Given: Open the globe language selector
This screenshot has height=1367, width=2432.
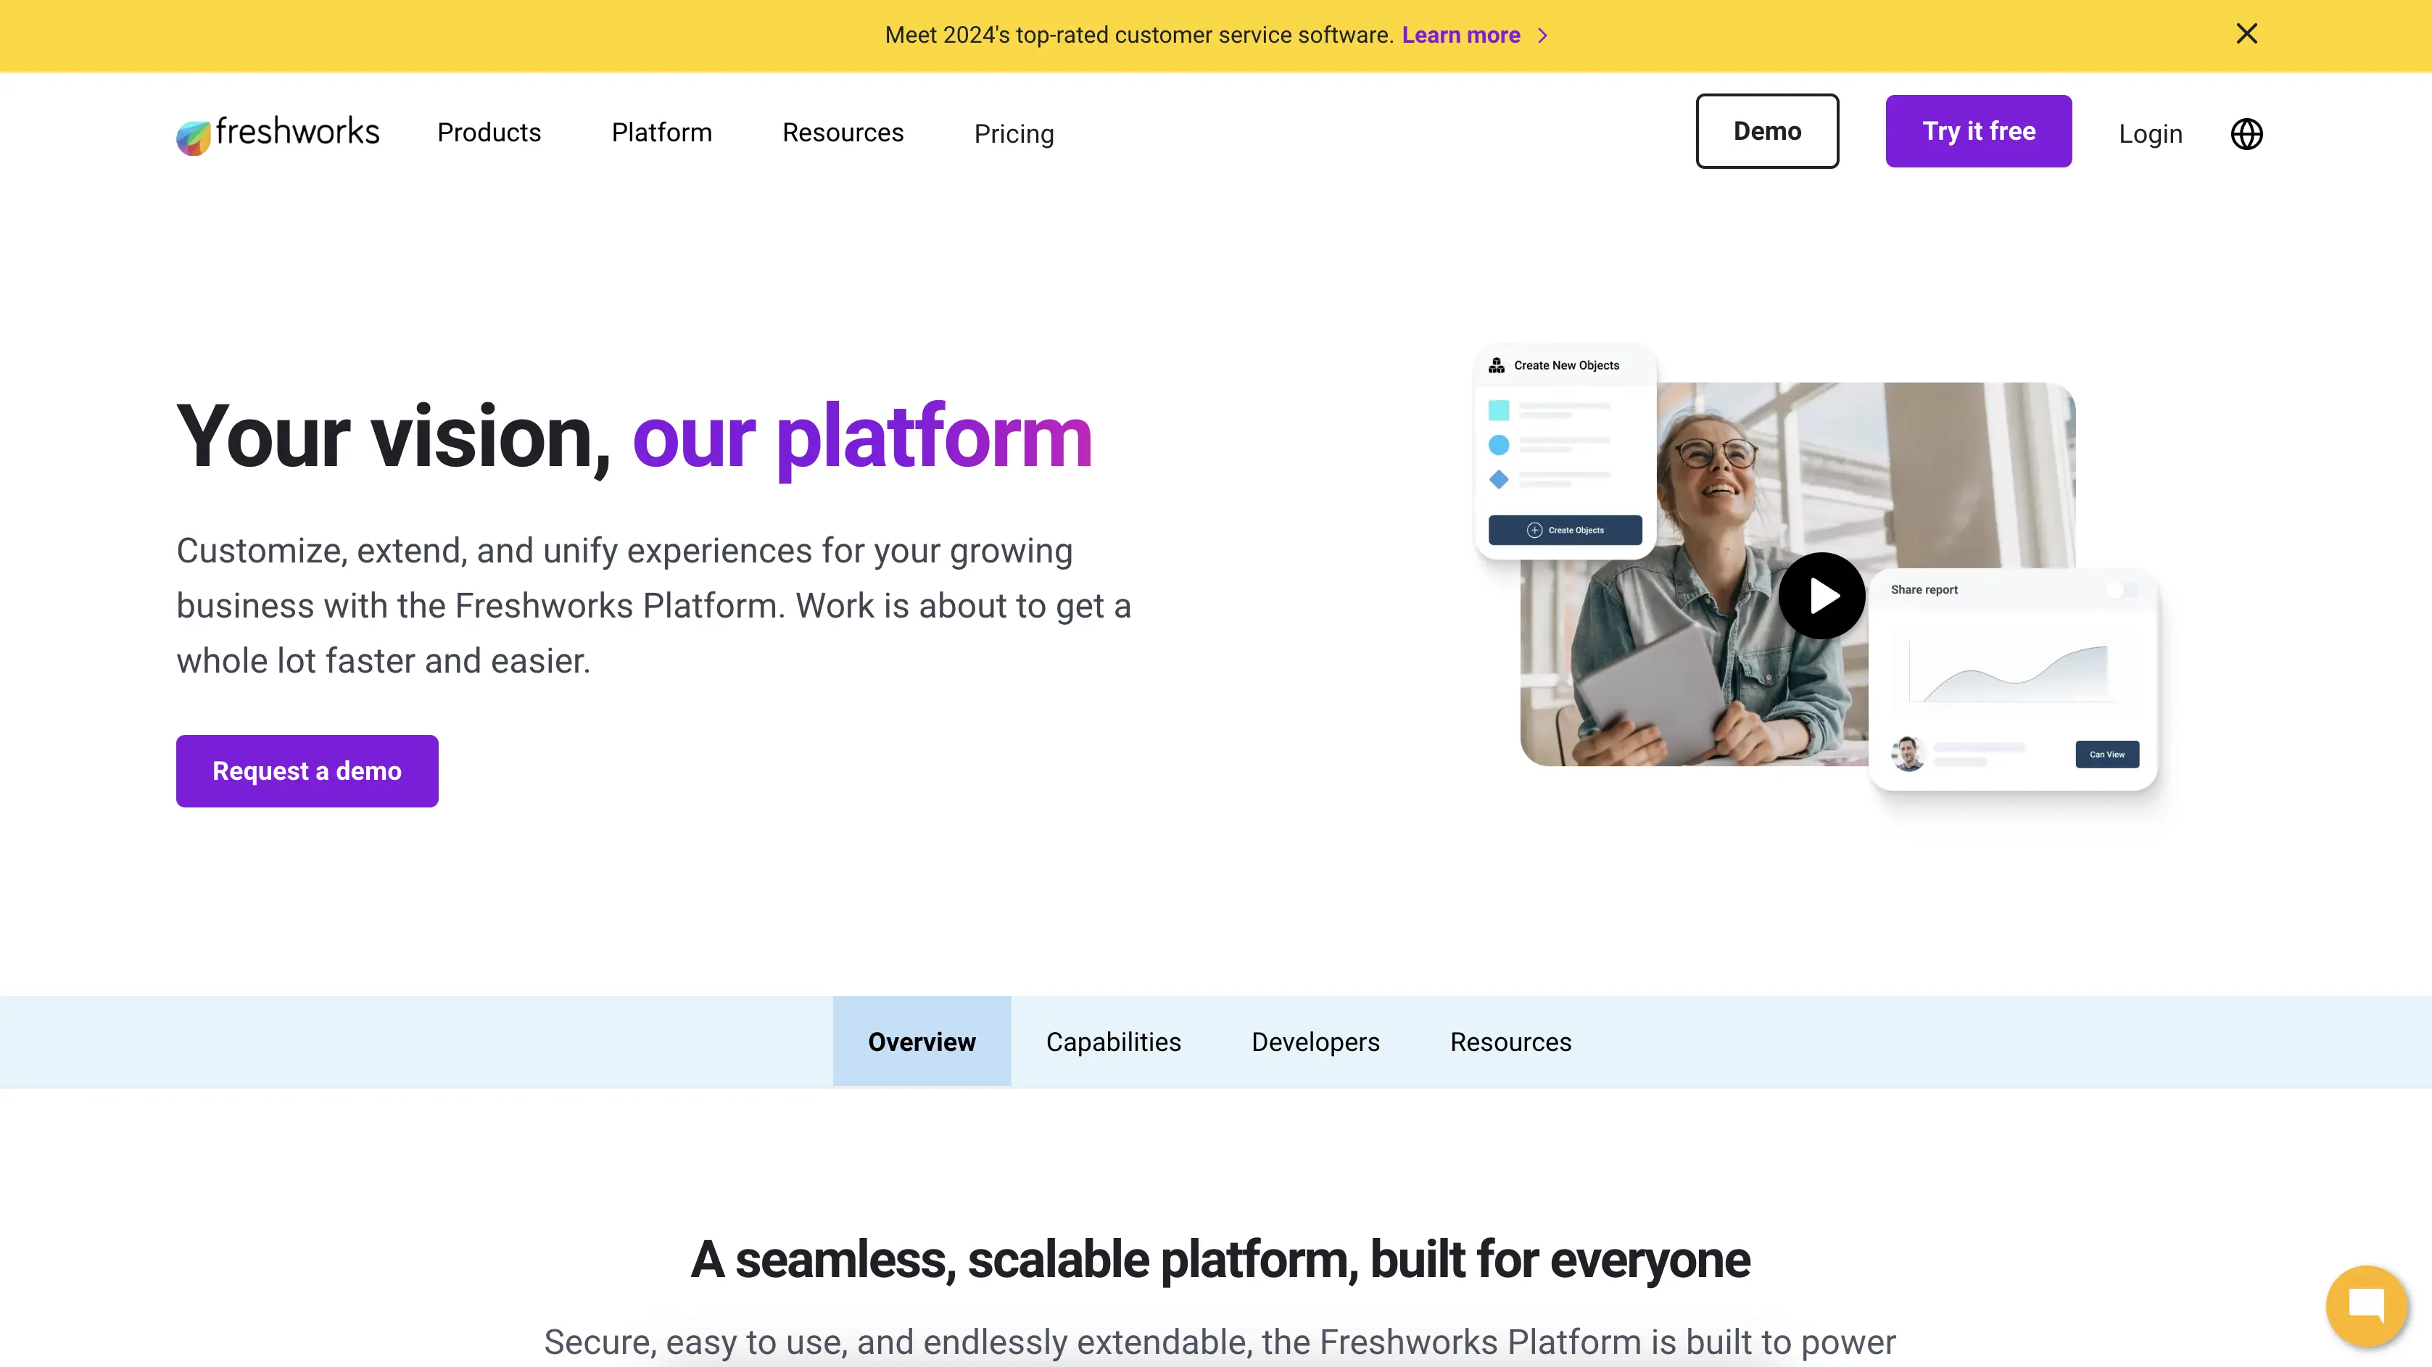Looking at the screenshot, I should point(2246,134).
